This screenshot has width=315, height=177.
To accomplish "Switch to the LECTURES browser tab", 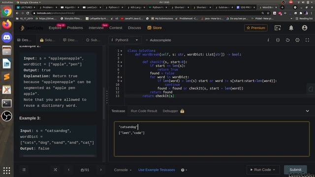I will 26,7.
